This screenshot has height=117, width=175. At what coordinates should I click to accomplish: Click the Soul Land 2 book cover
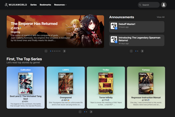[x=25, y=83]
